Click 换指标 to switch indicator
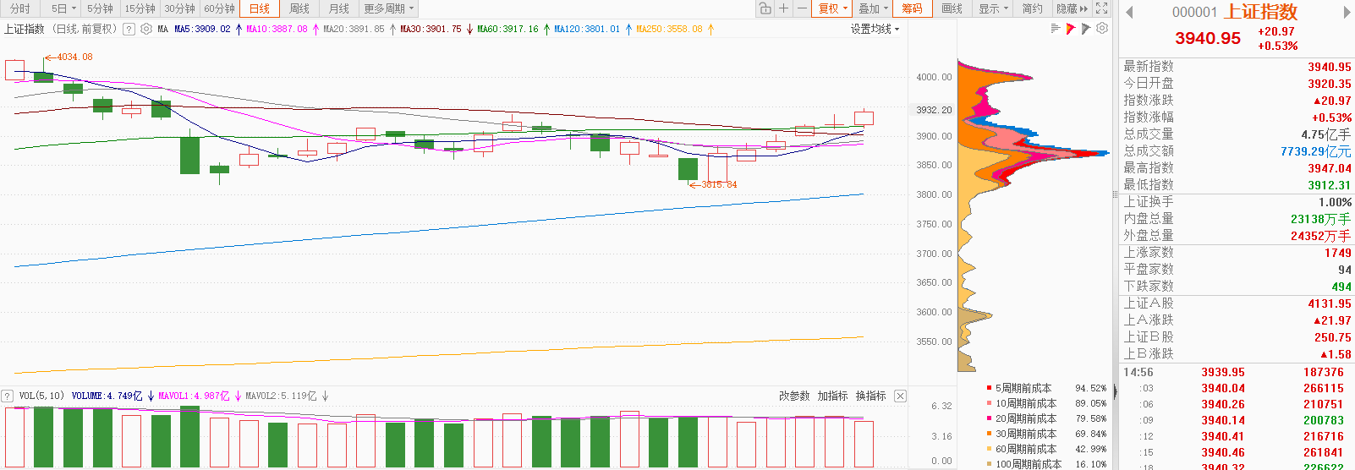Image resolution: width=1355 pixels, height=470 pixels. pyautogui.click(x=870, y=396)
